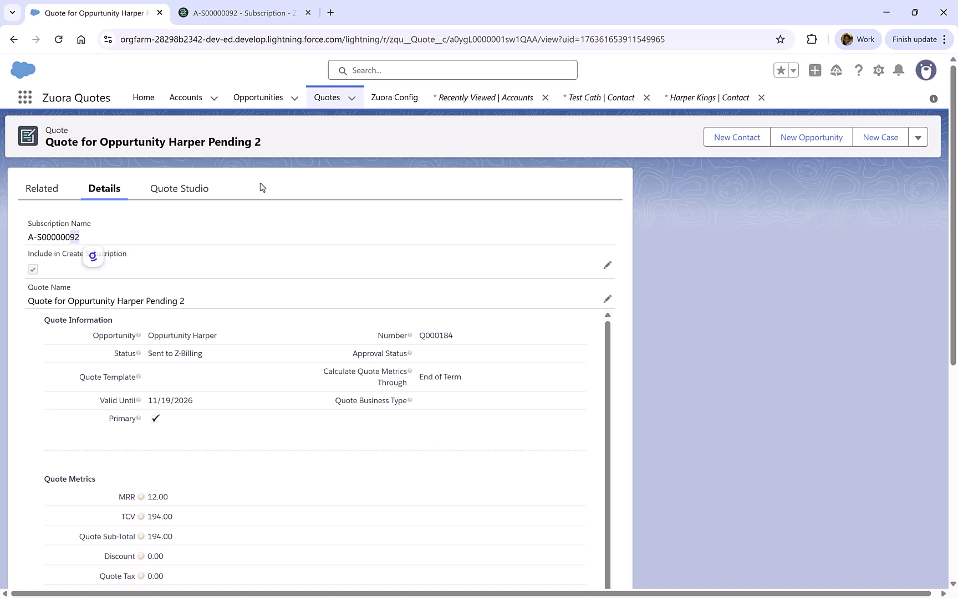Viewport: 958px width, 598px height.
Task: Open the Oppurtunity Harper link
Action: 182,335
